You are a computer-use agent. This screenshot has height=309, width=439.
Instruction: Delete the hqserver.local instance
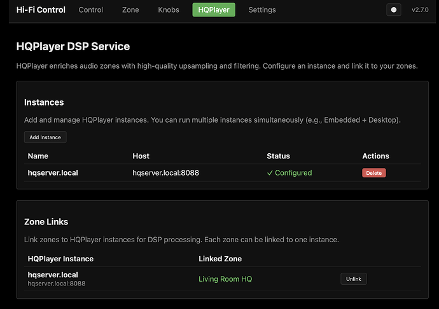pyautogui.click(x=374, y=173)
